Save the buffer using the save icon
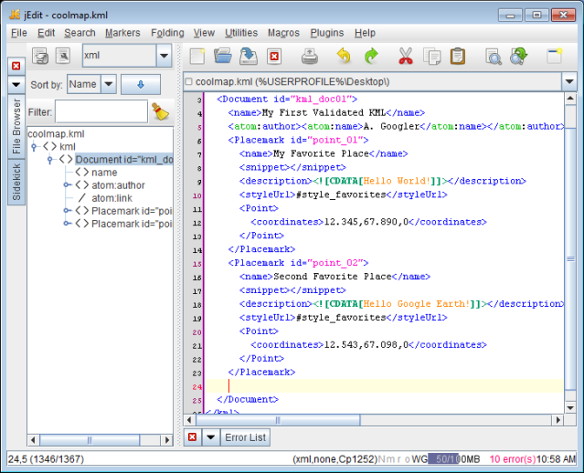This screenshot has width=584, height=473. [x=249, y=57]
